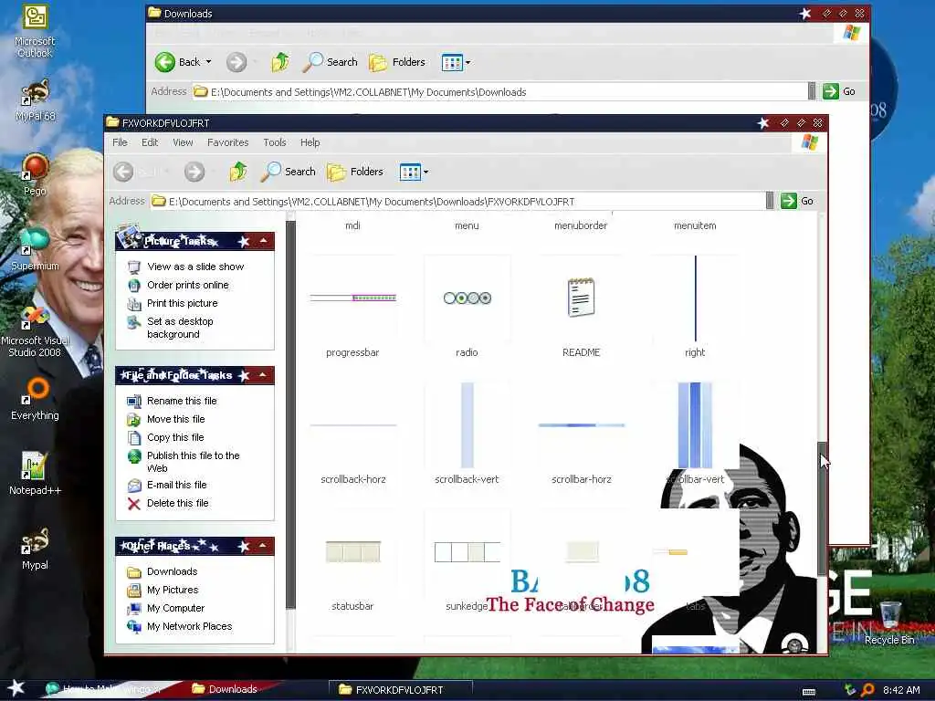
Task: Open Notepad++ desktop shortcut
Action: pos(35,474)
